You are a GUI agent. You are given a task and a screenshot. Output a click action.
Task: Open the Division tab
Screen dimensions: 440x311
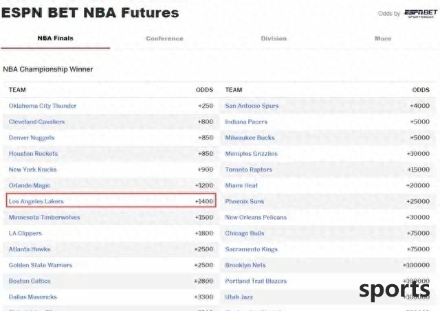point(274,38)
